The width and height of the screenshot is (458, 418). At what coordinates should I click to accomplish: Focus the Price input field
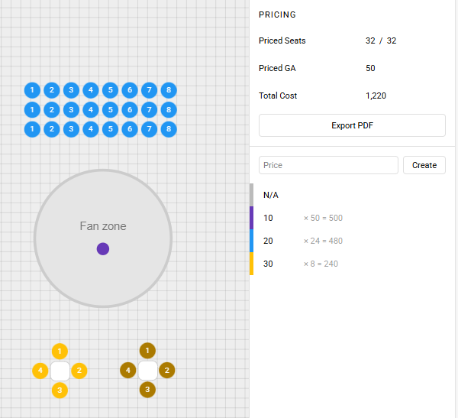[x=328, y=165]
